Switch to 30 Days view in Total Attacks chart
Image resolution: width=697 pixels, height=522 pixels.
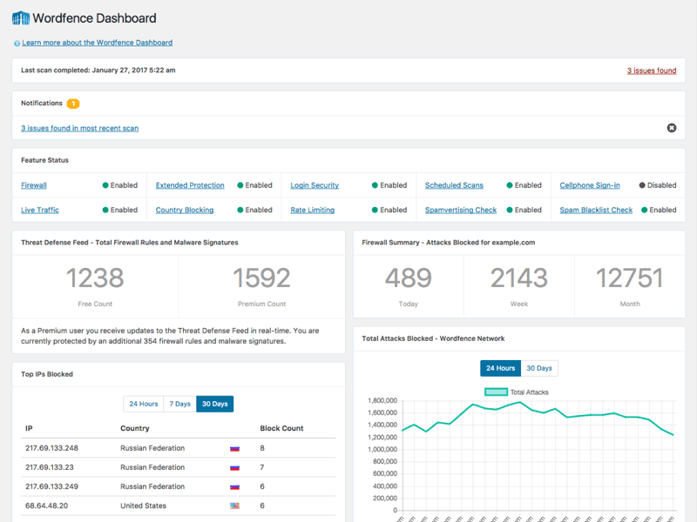point(539,368)
